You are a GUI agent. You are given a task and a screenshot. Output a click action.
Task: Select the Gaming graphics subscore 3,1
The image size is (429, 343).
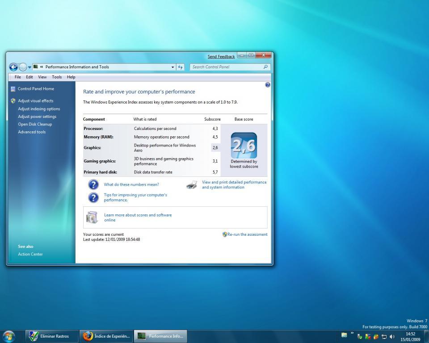point(215,161)
